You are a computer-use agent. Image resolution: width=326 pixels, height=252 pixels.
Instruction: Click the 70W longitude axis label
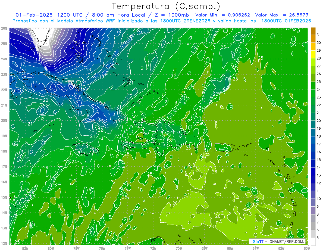[179, 248]
